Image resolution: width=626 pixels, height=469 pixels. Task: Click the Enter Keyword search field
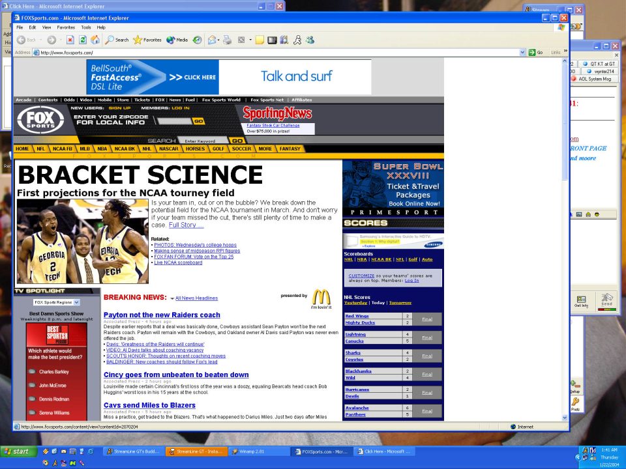pos(202,141)
